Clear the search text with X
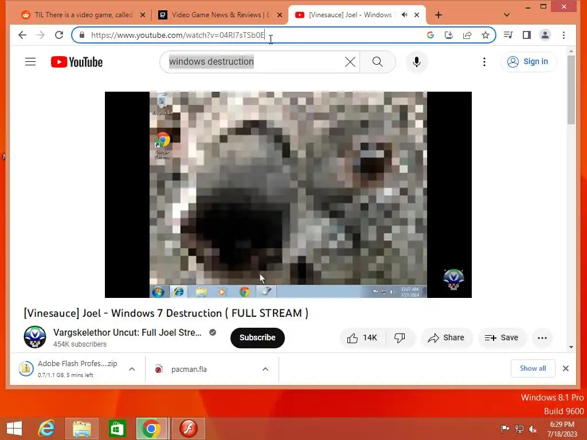Viewport: 587px width, 440px height. click(350, 62)
